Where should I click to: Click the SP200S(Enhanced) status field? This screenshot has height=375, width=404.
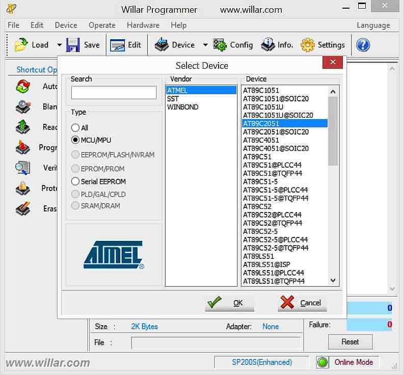tap(261, 362)
